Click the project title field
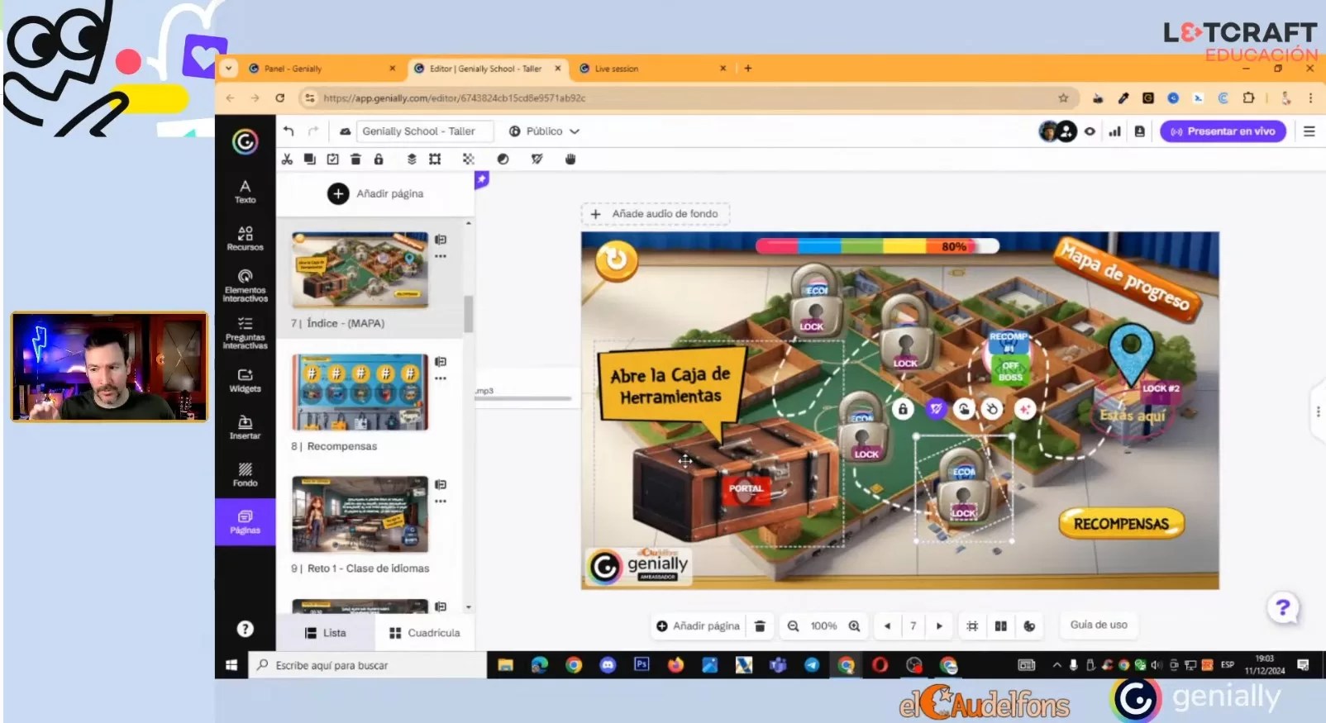Screen dimensions: 1326x723 (x=425, y=131)
